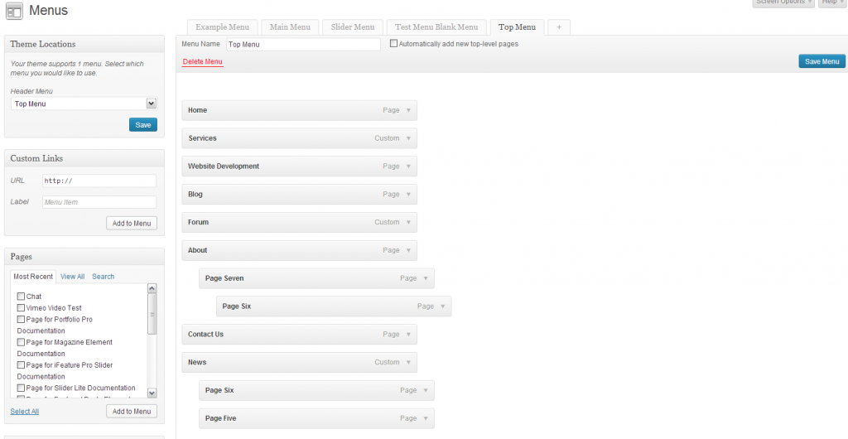This screenshot has height=439, width=848.
Task: Click the Select All link
Action: coord(24,412)
